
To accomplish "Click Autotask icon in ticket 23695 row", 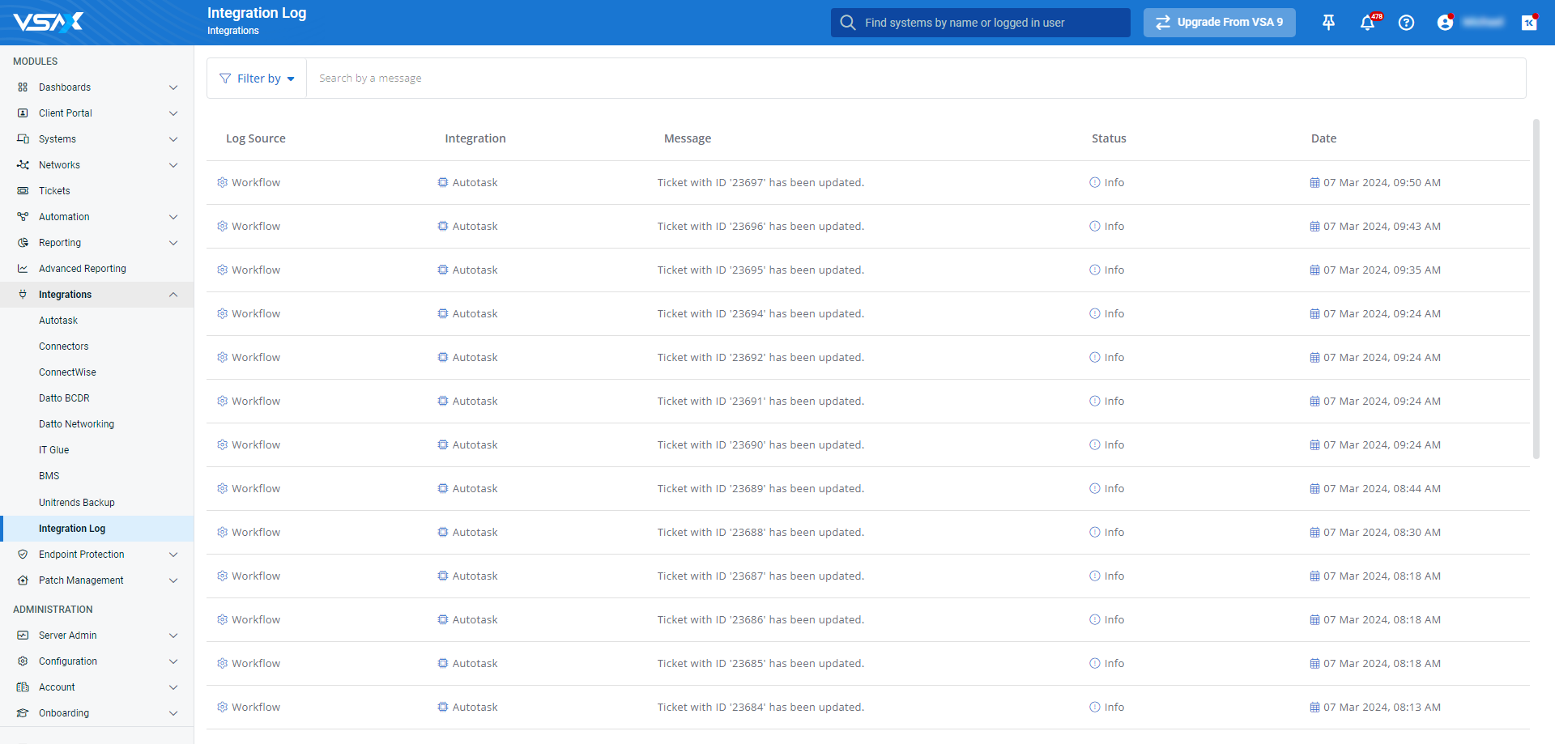I will pyautogui.click(x=443, y=270).
